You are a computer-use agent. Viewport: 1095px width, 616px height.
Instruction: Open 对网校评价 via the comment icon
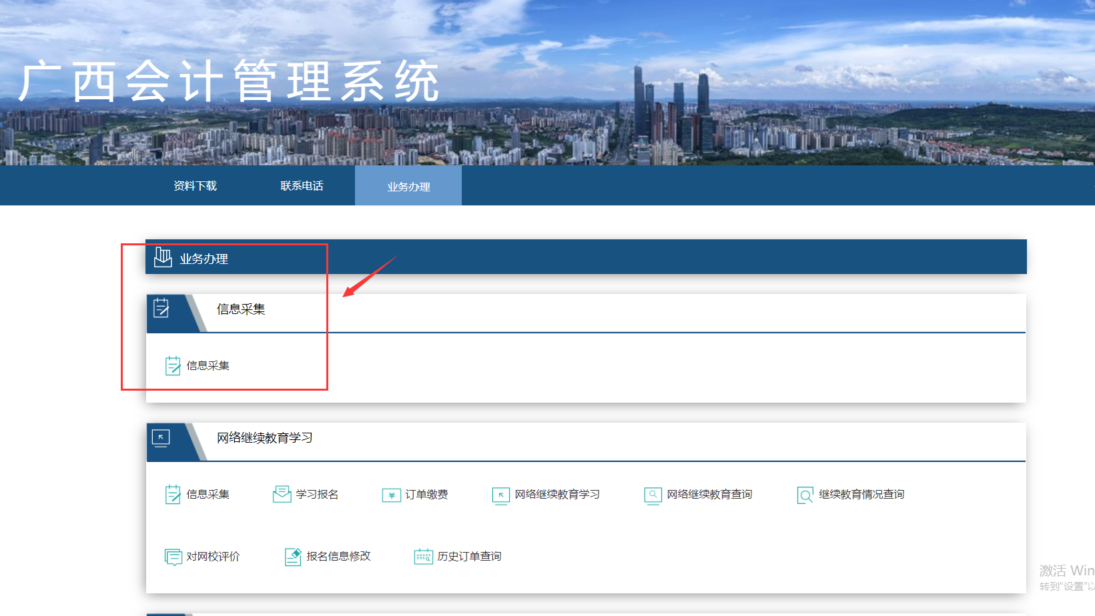(173, 556)
